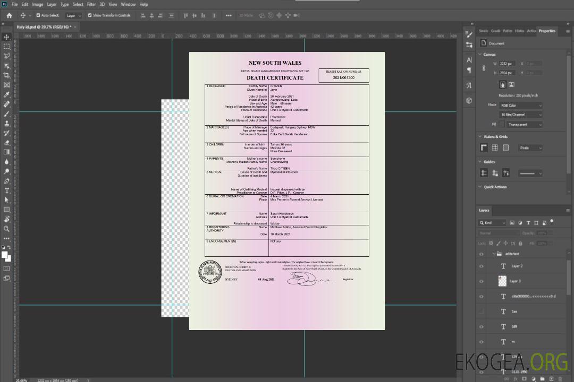574x382 pixels.
Task: Click the new group folder icon
Action: point(542,379)
